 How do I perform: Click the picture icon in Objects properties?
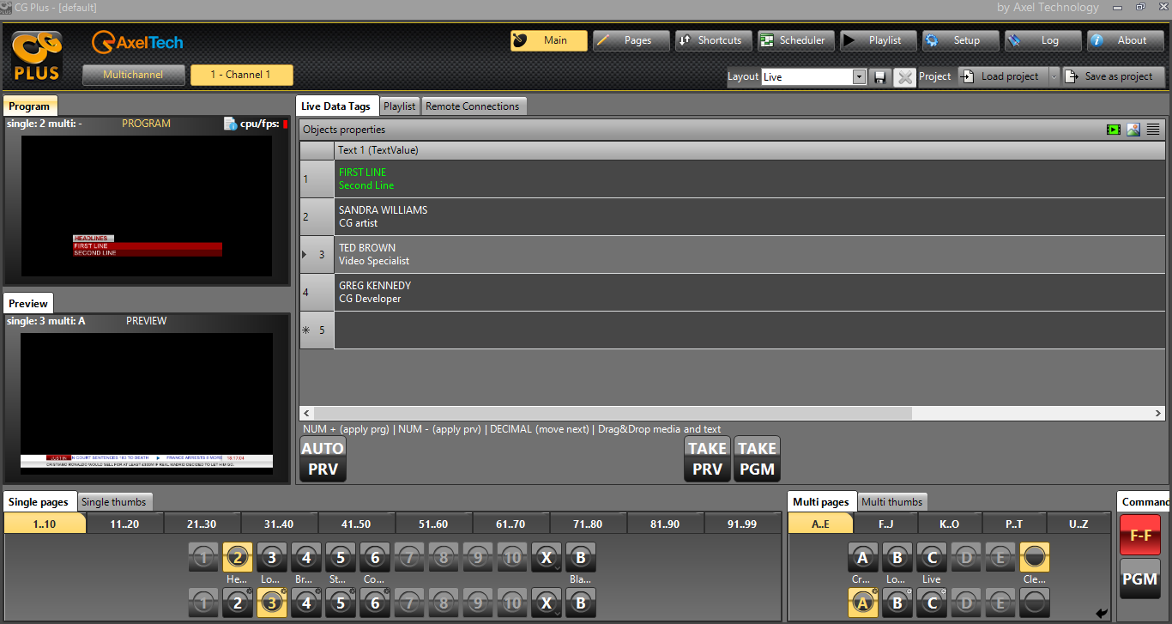(x=1133, y=130)
